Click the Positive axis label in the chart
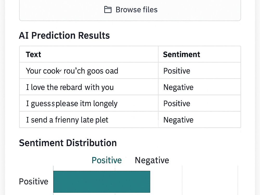The height and width of the screenshot is (195, 260). 33,181
